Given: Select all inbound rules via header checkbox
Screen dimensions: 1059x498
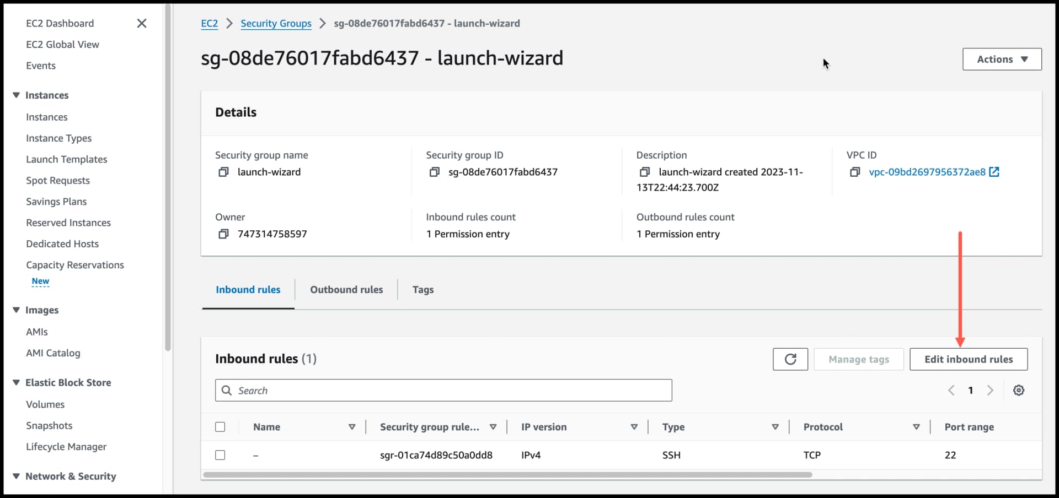Looking at the screenshot, I should pos(220,426).
